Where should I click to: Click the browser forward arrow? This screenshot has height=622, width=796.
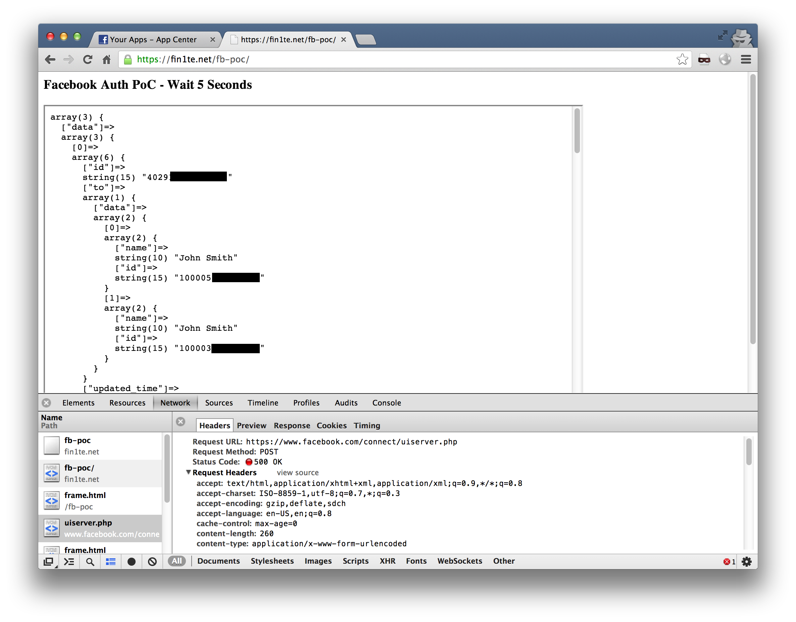(68, 59)
